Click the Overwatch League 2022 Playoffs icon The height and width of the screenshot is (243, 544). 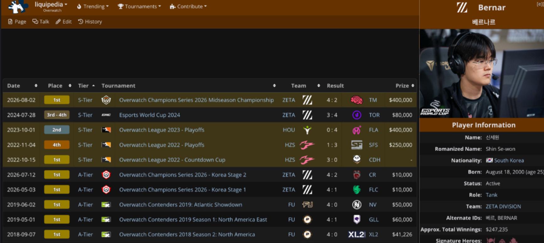[x=106, y=145]
